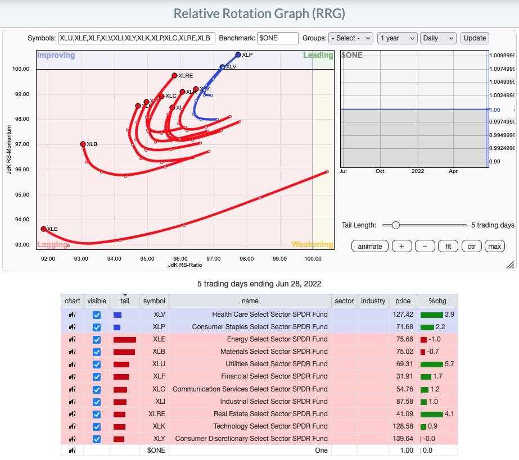The height and width of the screenshot is (460, 519).
Task: Uncheck visible checkbox for XLRE
Action: (97, 415)
